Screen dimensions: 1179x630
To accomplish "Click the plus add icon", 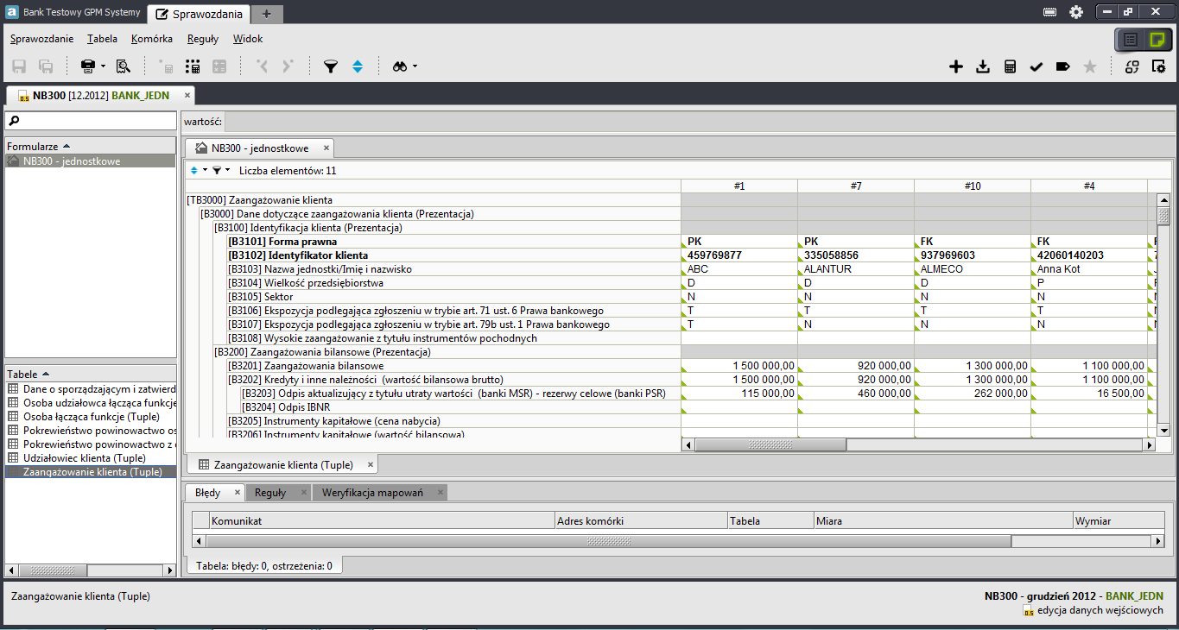I will 956,66.
